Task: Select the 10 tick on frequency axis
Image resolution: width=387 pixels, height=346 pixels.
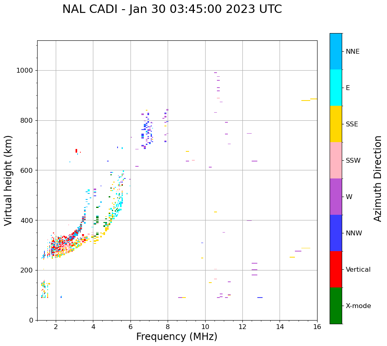Action: (205, 326)
